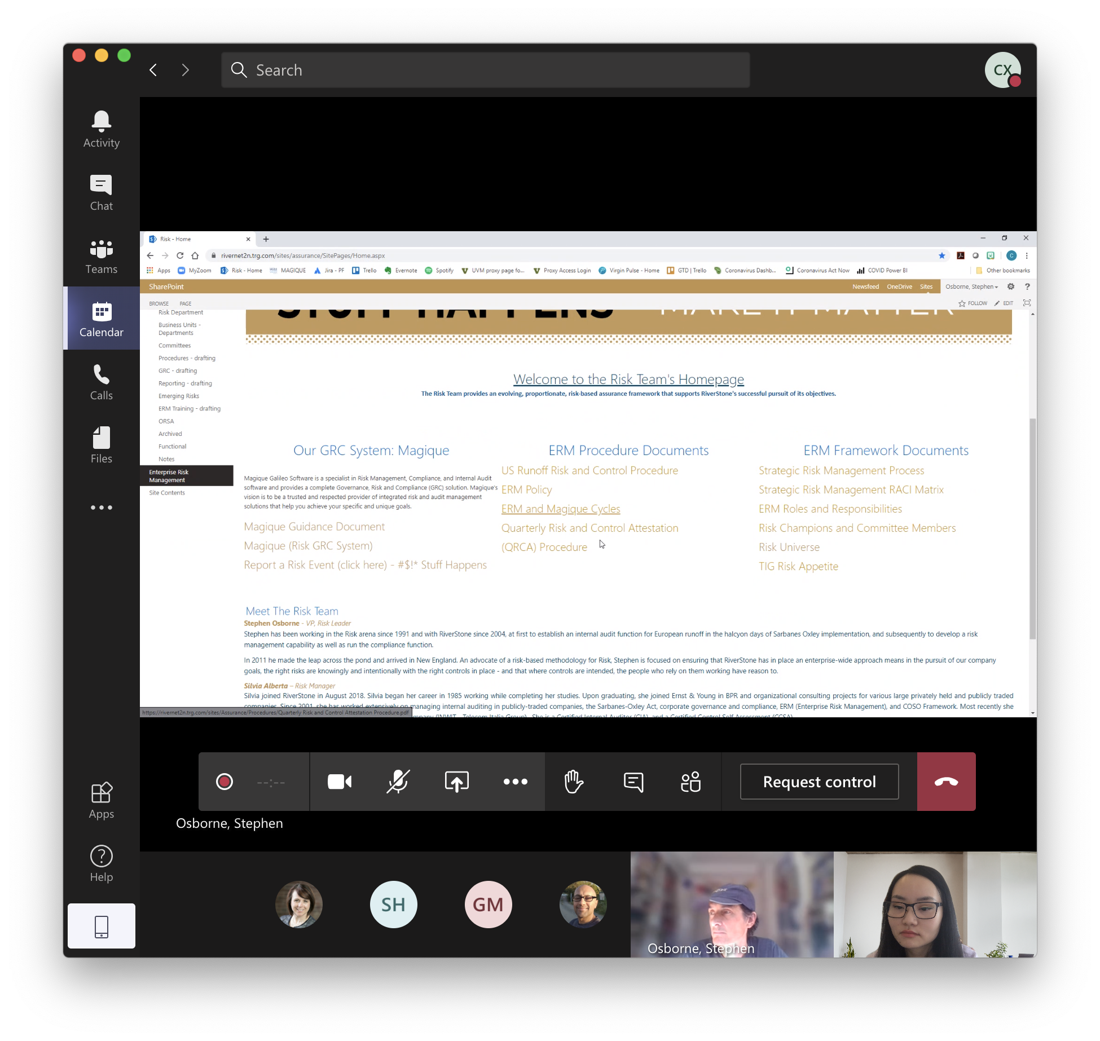Open the share content tray
Viewport: 1100px width, 1041px height.
456,782
